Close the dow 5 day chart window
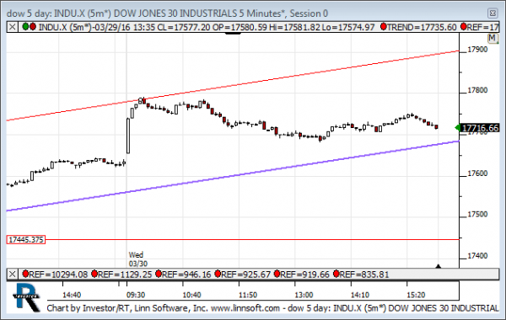Image resolution: width=506 pixels, height=320 pixels. (493, 13)
